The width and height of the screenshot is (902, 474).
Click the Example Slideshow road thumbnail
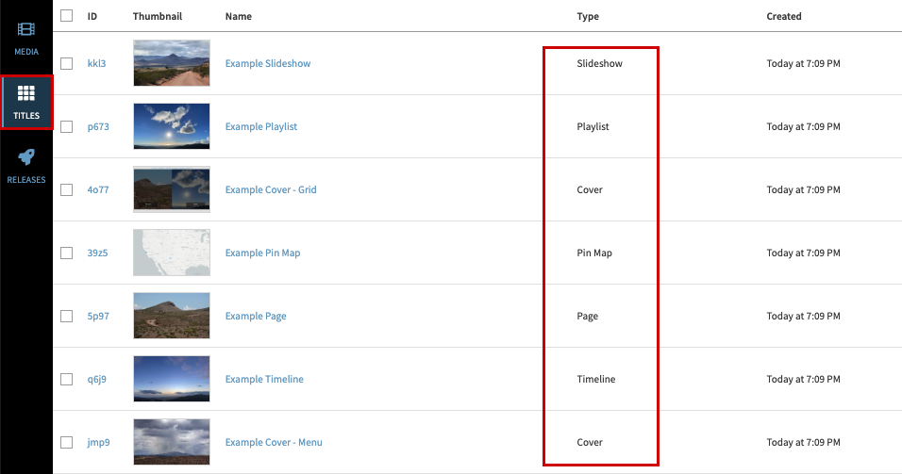click(x=172, y=62)
